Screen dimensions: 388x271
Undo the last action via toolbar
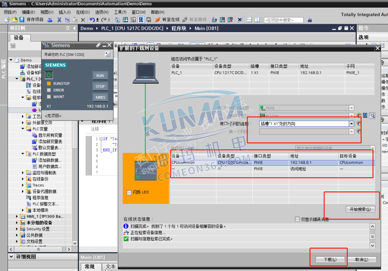[x=92, y=20]
